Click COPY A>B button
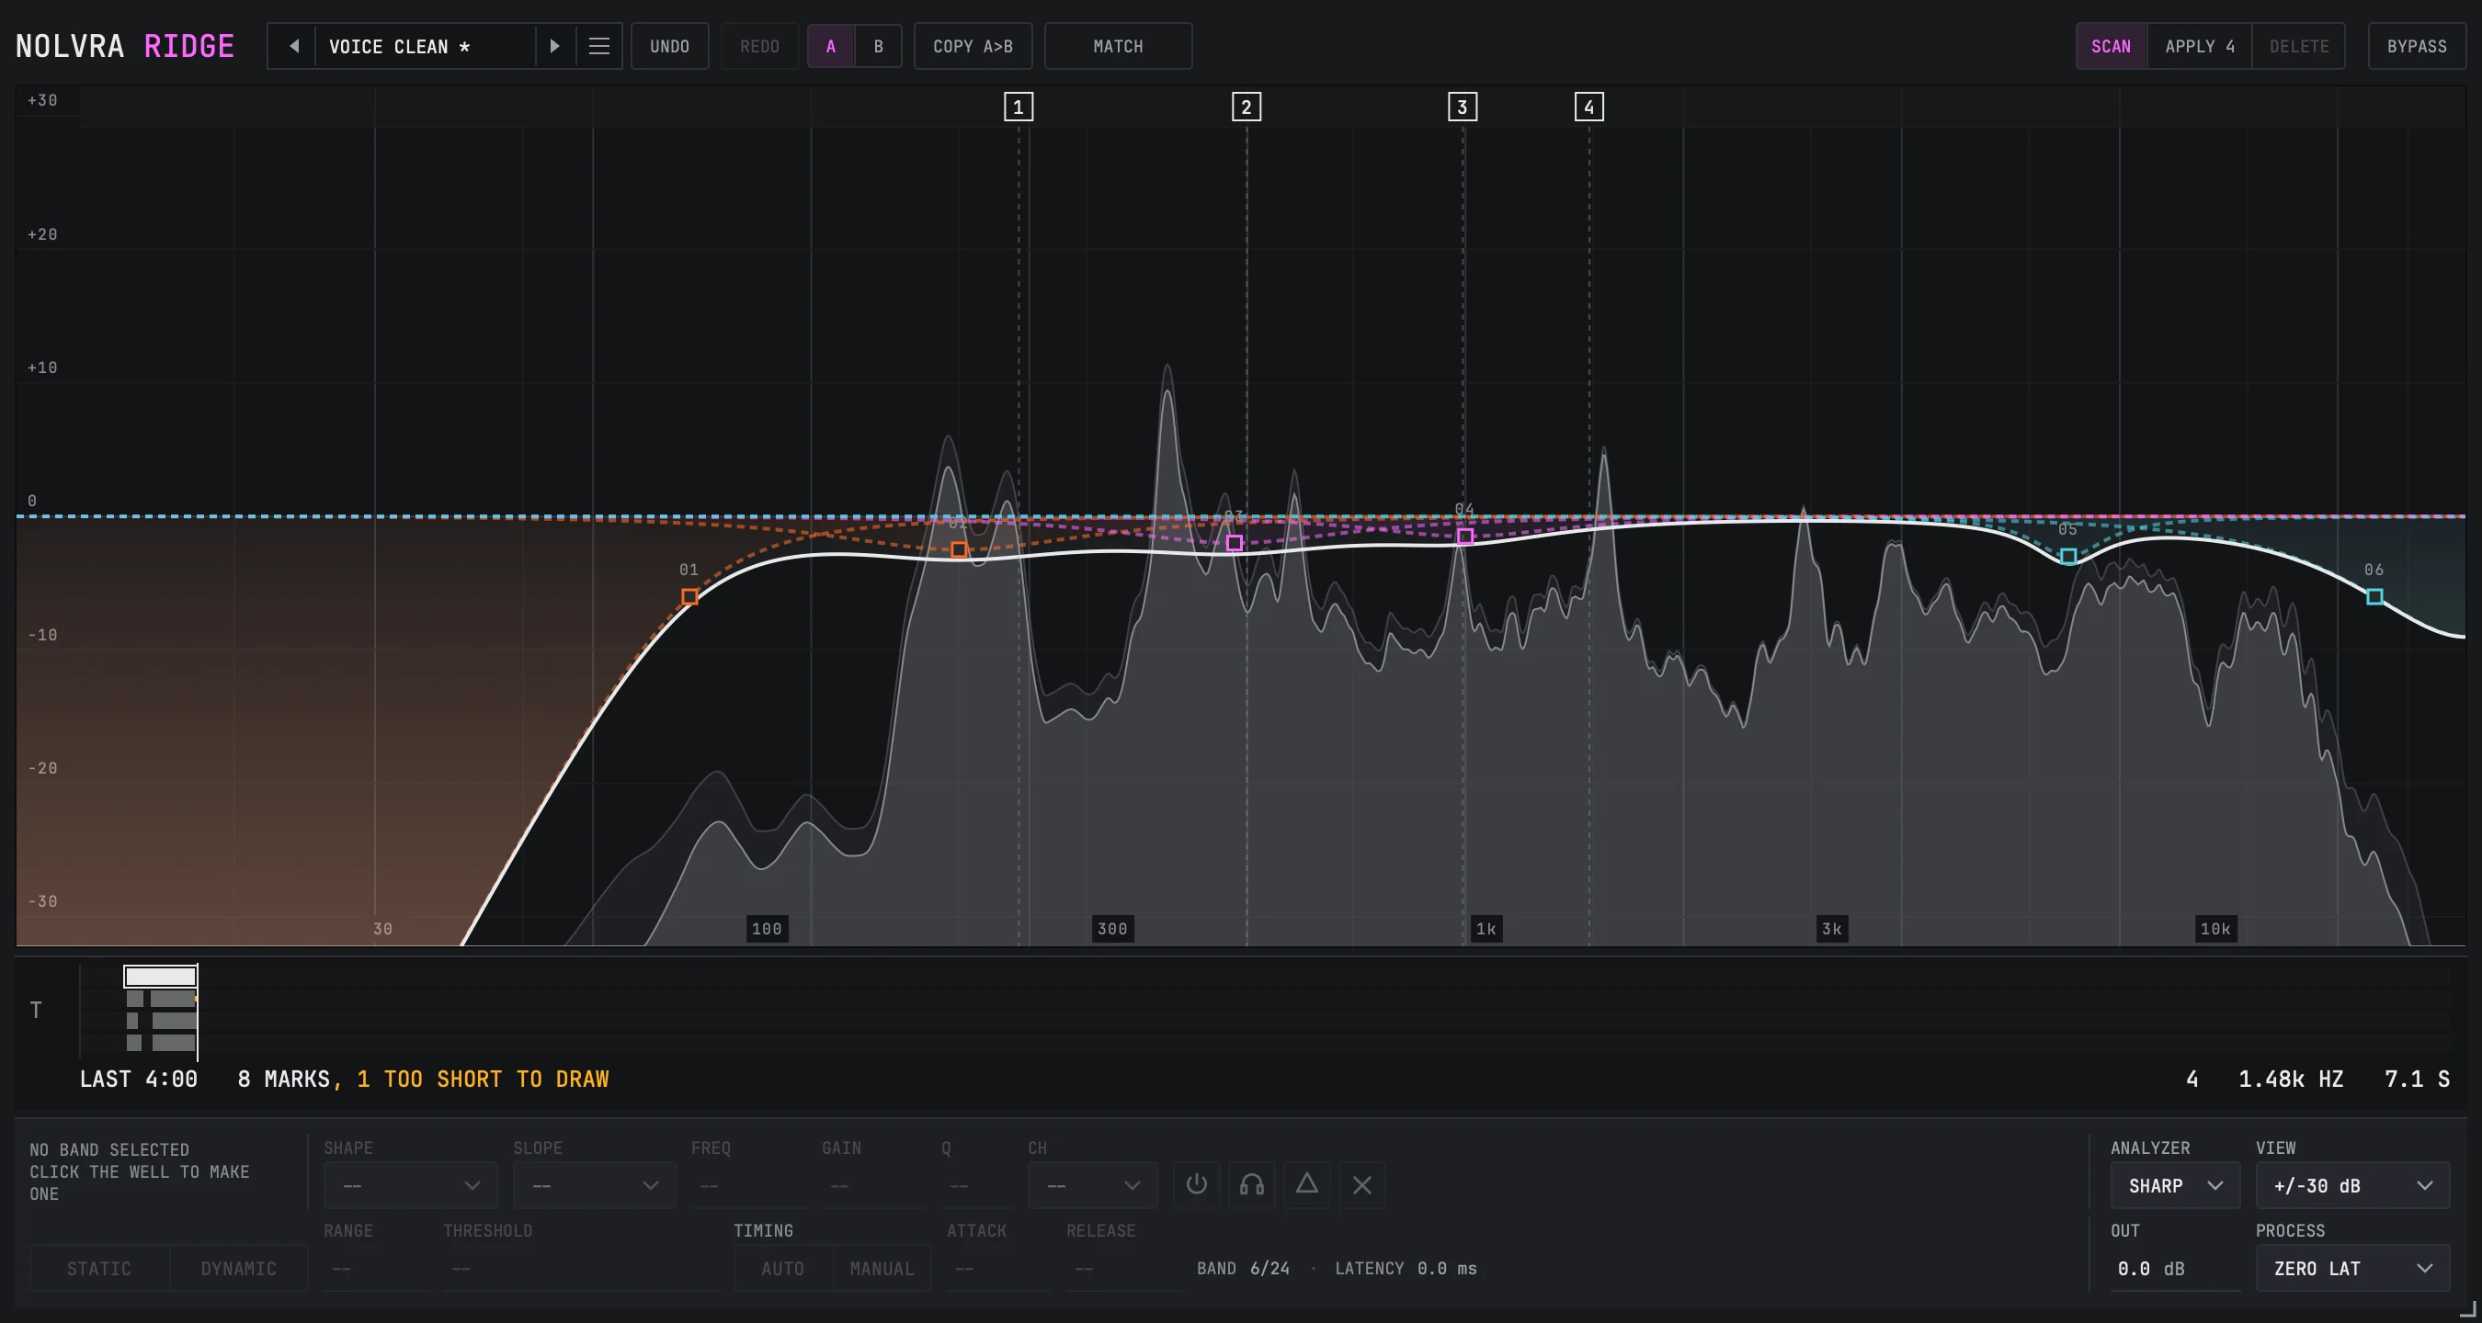 973,46
